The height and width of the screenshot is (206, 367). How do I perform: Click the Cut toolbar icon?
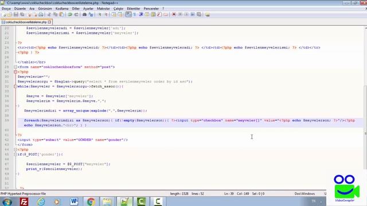click(49, 14)
